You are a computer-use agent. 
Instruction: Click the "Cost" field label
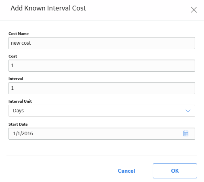(13, 56)
